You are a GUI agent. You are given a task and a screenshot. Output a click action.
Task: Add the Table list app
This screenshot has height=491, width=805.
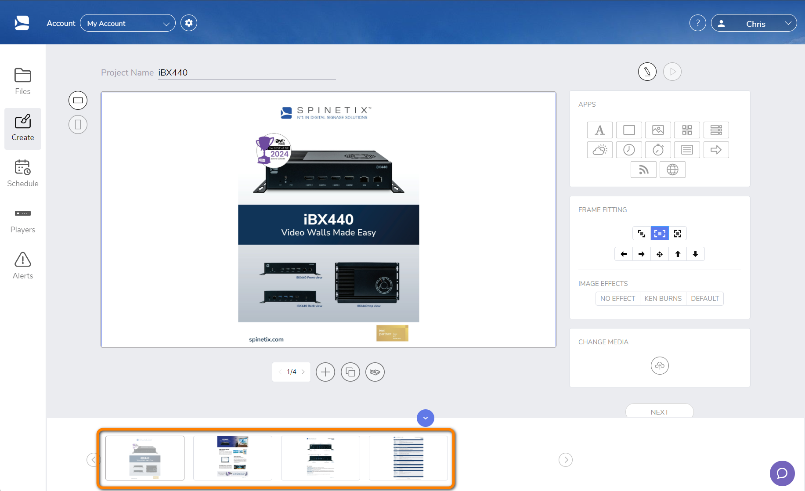click(x=716, y=130)
